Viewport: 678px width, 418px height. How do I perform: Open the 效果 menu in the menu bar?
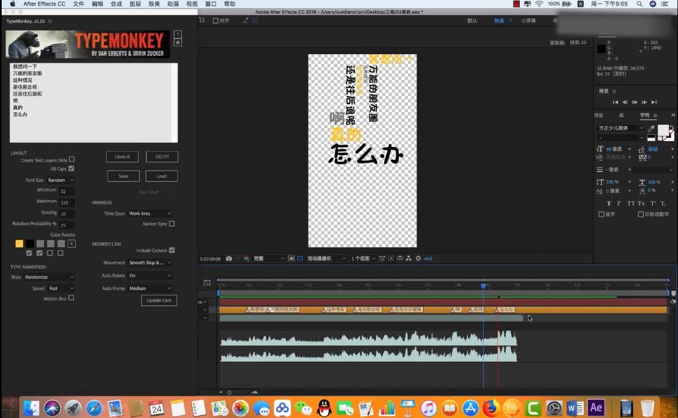tap(154, 3)
